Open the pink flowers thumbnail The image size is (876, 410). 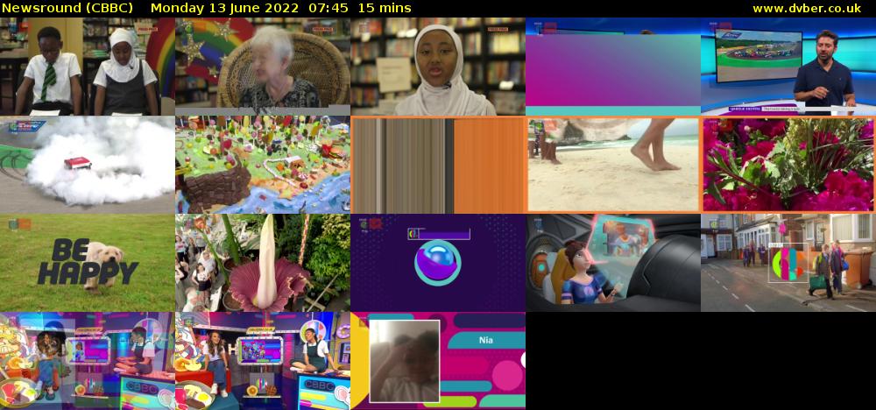click(788, 165)
